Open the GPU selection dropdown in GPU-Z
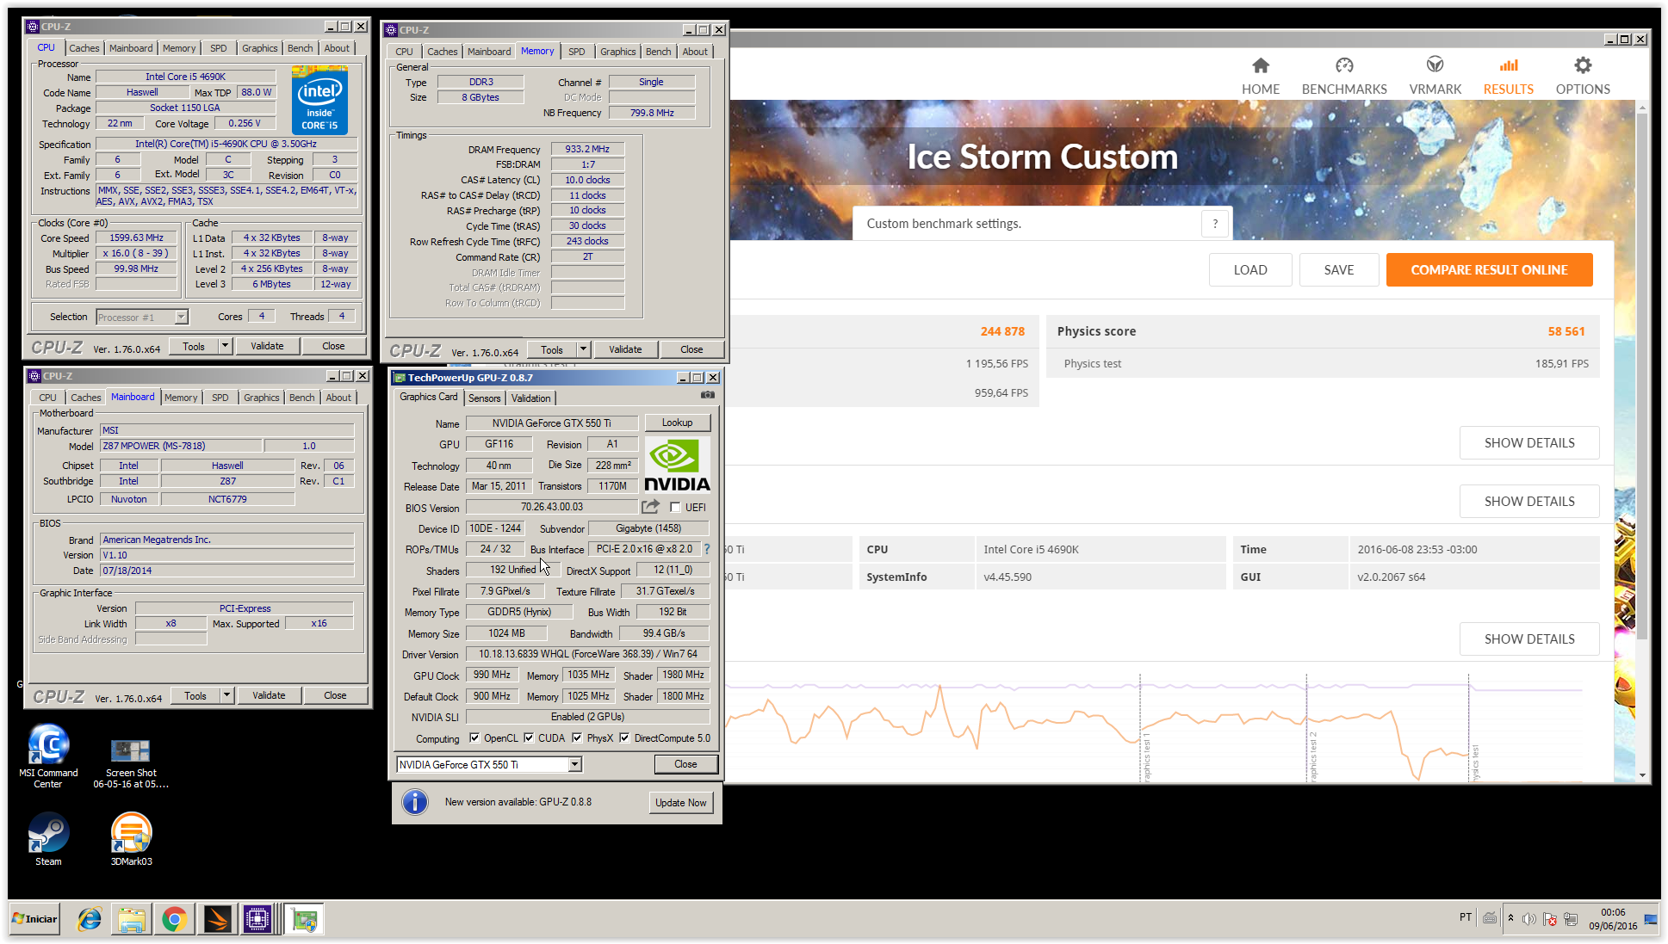The image size is (1668, 944). tap(574, 764)
